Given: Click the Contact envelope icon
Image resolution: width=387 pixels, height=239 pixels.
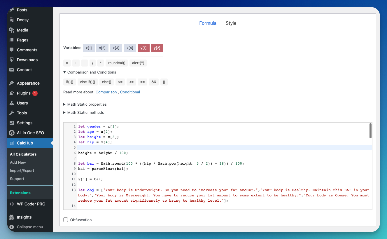Looking at the screenshot, I should [12, 70].
